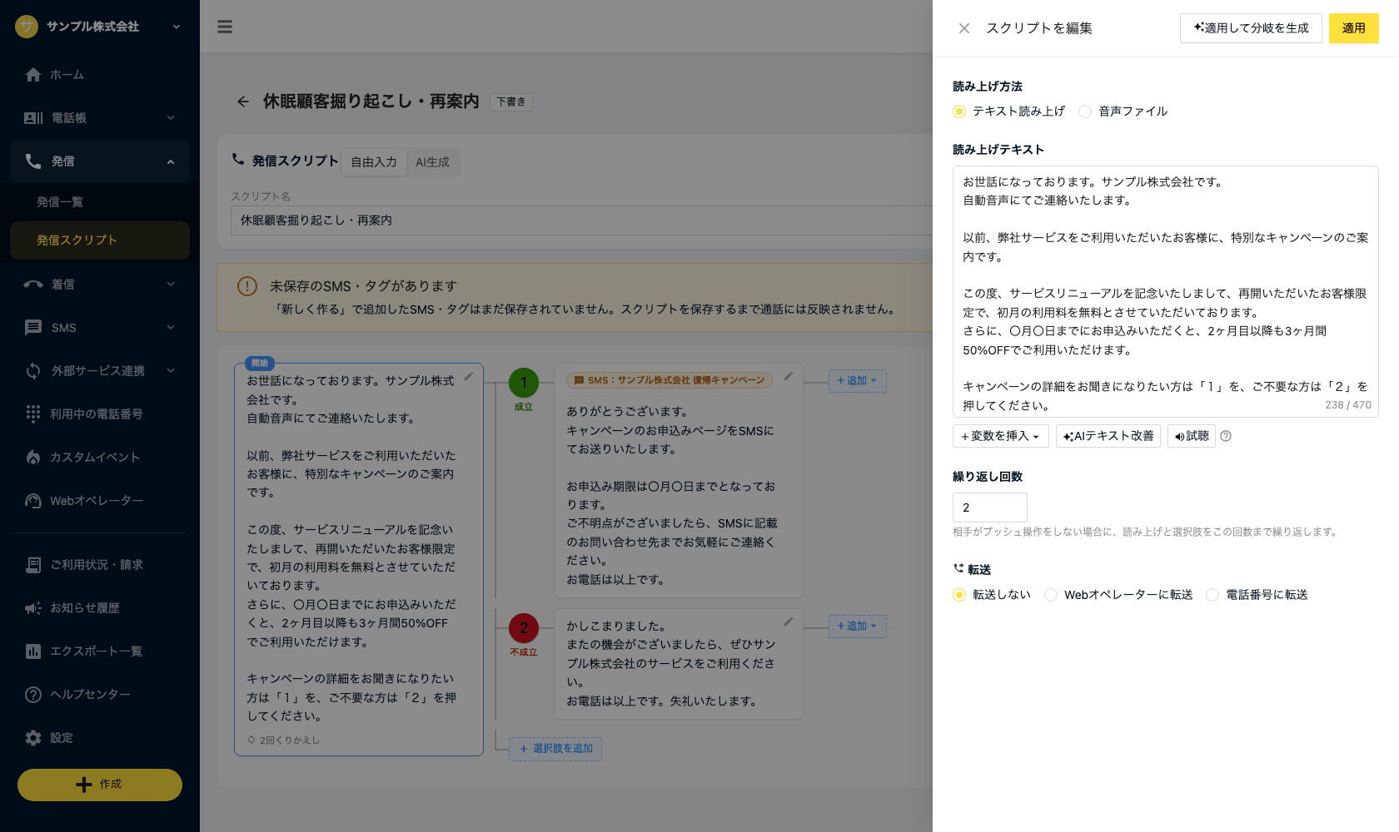Click the スクリプト名 input field

581,220
